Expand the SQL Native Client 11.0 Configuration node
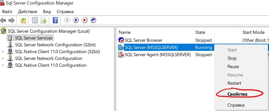 [3, 65]
